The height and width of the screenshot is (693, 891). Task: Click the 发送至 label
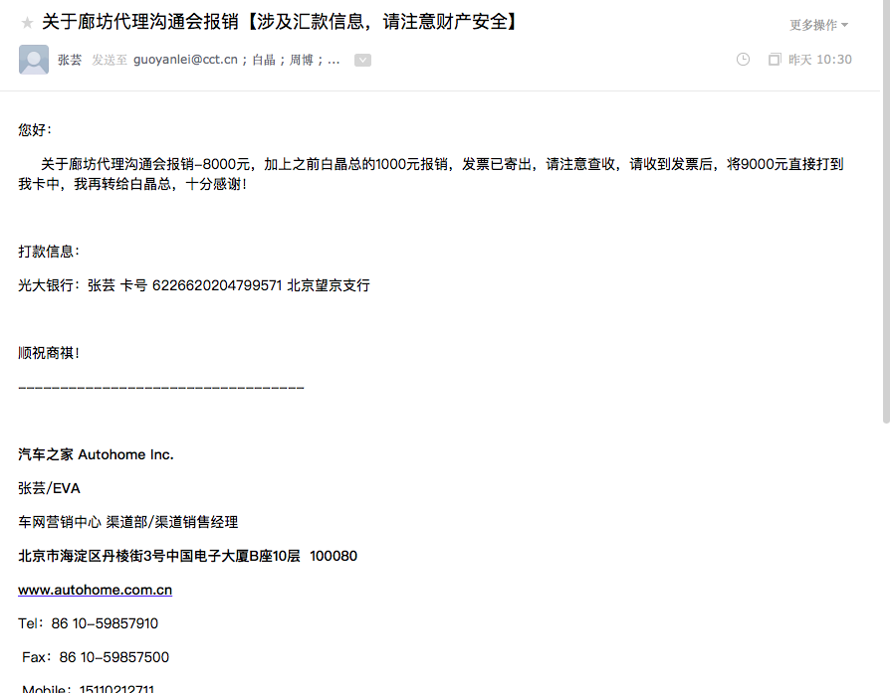pos(110,60)
